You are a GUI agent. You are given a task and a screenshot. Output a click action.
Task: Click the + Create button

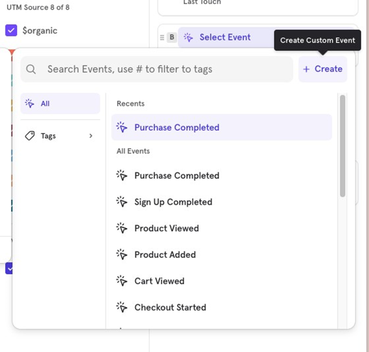pyautogui.click(x=322, y=69)
